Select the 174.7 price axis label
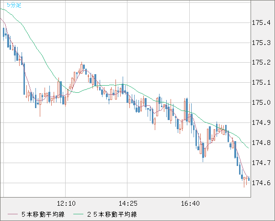The image size is (275, 221). coord(261,163)
